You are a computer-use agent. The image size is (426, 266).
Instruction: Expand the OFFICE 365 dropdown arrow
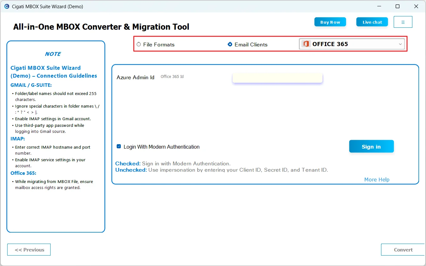pyautogui.click(x=400, y=44)
